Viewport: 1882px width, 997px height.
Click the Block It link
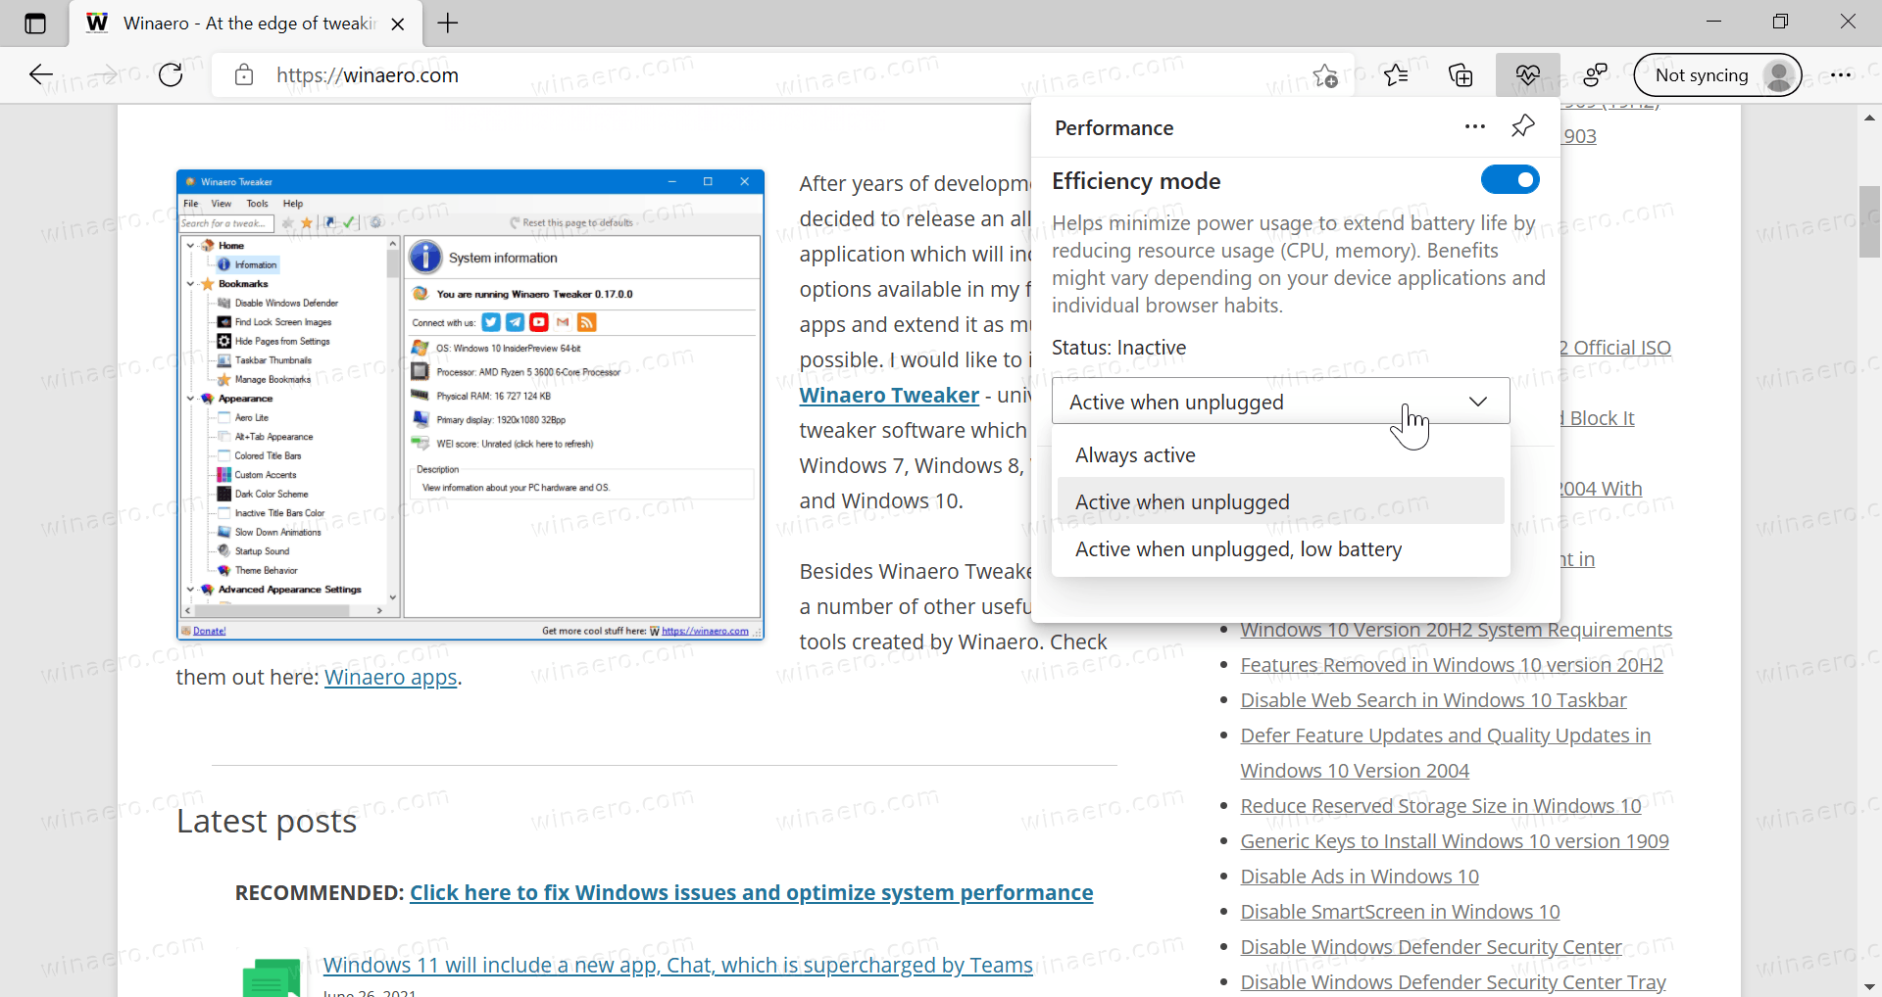pyautogui.click(x=1598, y=418)
